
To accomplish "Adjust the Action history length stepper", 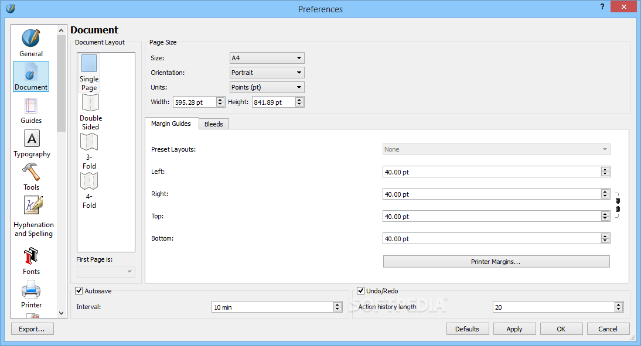I will 619,307.
